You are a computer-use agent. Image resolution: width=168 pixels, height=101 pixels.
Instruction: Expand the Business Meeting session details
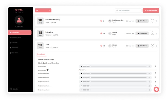point(152,21)
